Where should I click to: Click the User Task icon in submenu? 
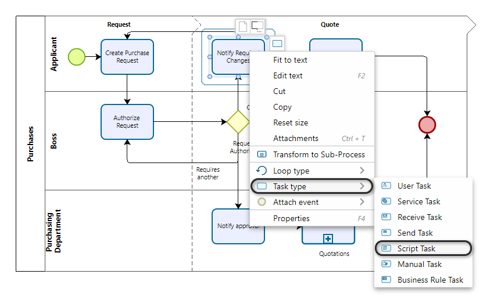[x=386, y=186]
